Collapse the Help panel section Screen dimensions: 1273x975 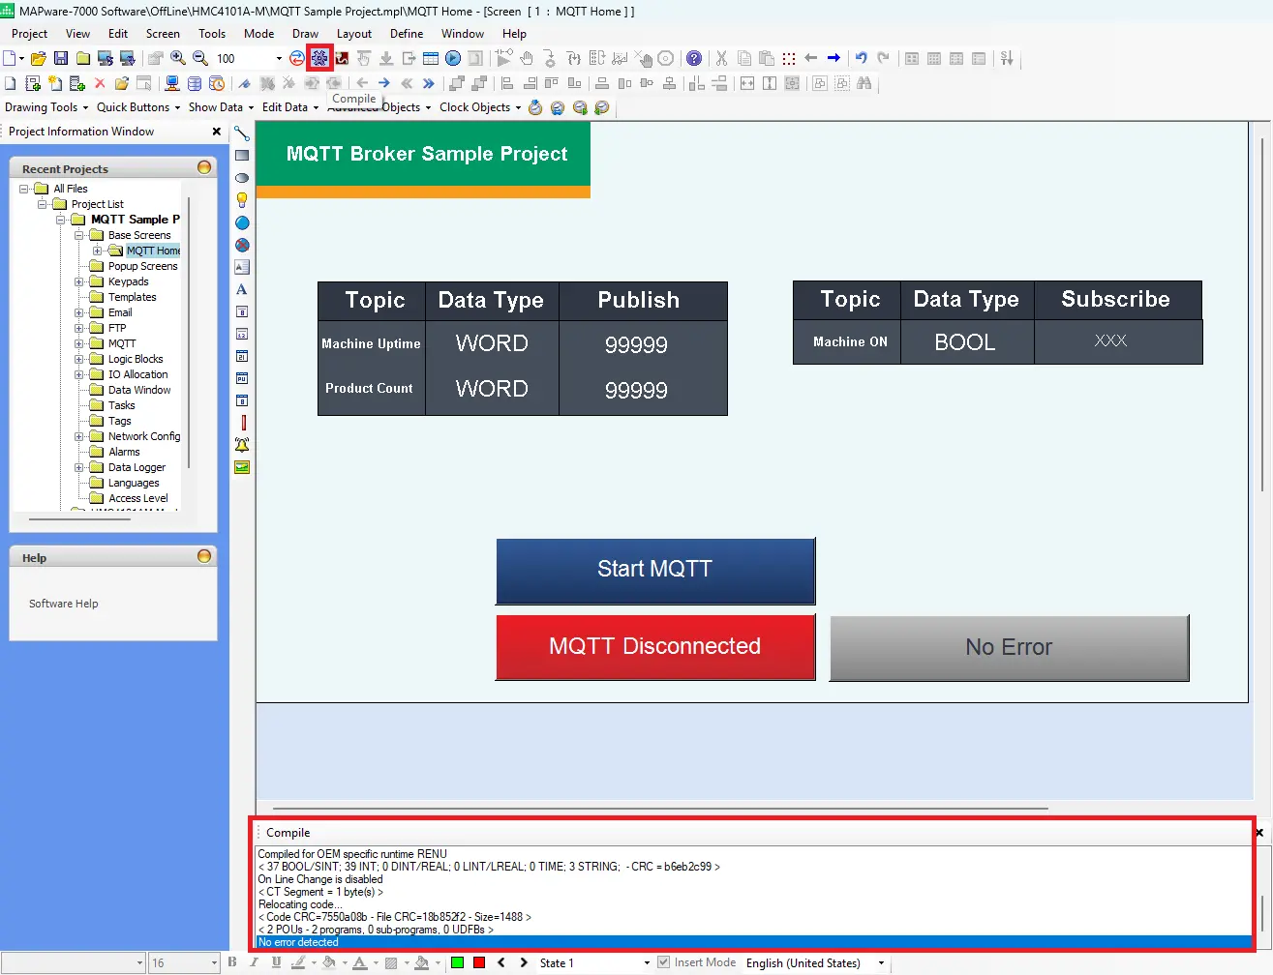[x=204, y=556]
